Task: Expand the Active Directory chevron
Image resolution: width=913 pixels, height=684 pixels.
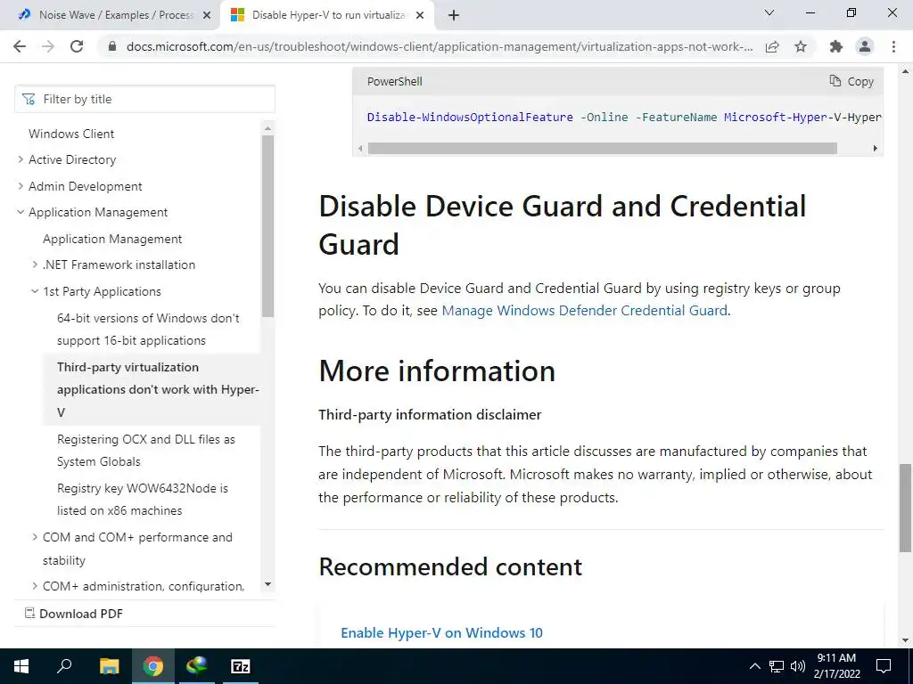Action: pyautogui.click(x=21, y=159)
